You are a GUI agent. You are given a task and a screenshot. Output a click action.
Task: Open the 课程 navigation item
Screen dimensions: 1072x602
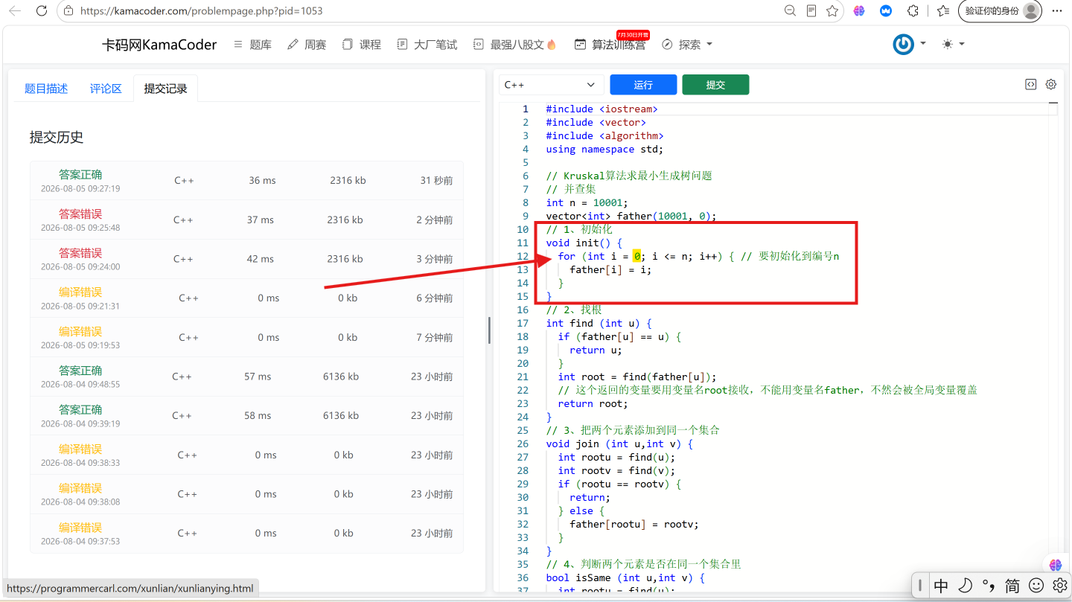pos(361,45)
